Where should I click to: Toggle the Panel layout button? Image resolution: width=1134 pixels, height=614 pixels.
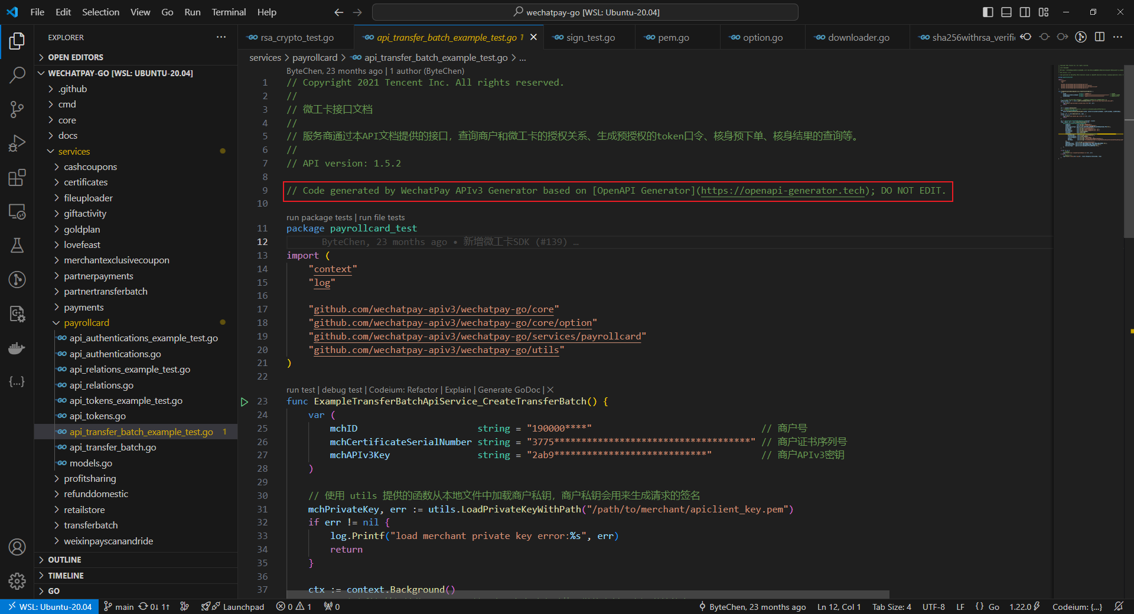(1006, 12)
